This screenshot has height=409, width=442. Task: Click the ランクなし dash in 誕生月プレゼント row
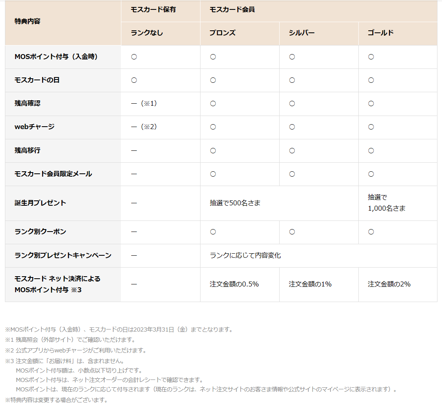pos(134,203)
